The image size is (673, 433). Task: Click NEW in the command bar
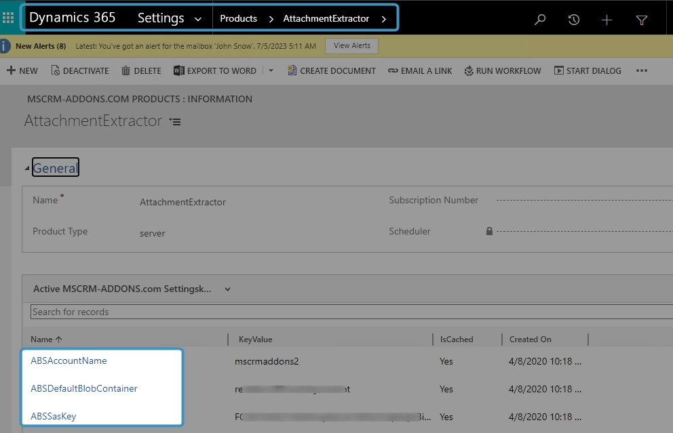coord(22,70)
